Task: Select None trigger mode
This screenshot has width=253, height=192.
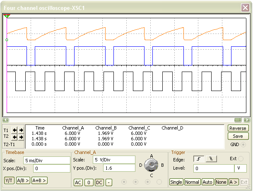Action: point(221,182)
